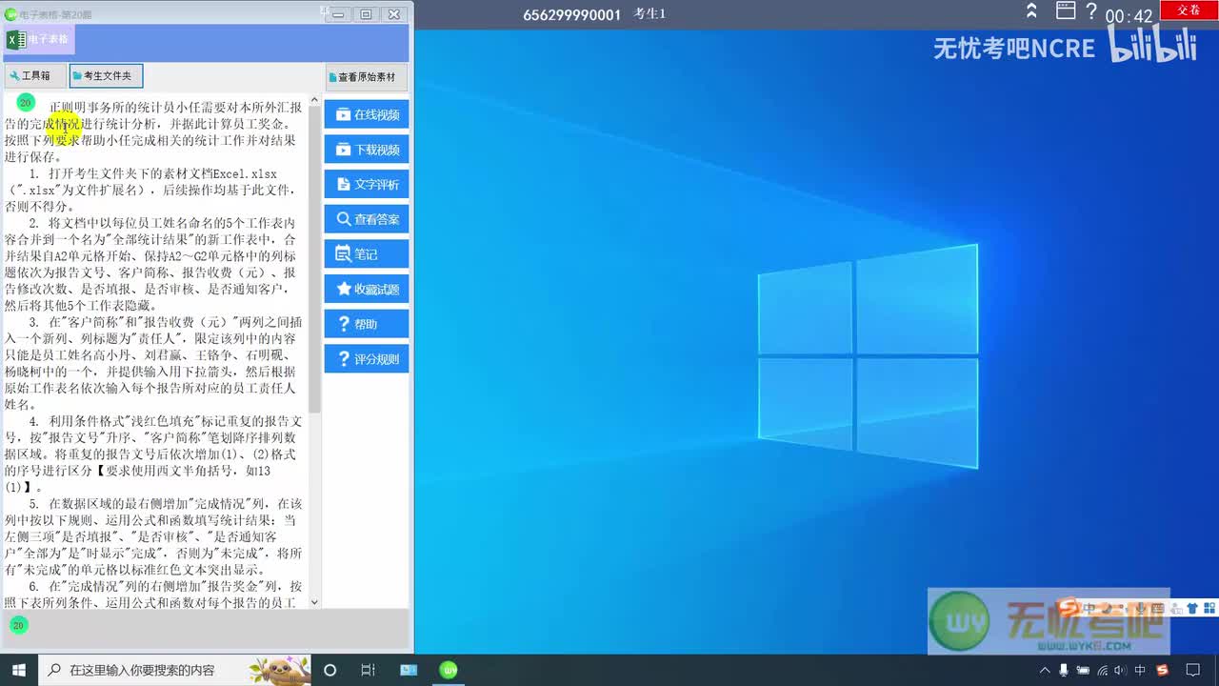Click the folder icon on the 考生文件夹 button
This screenshot has height=686, width=1219.
click(x=77, y=76)
